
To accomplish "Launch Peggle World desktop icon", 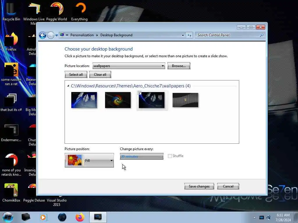I will (57, 11).
